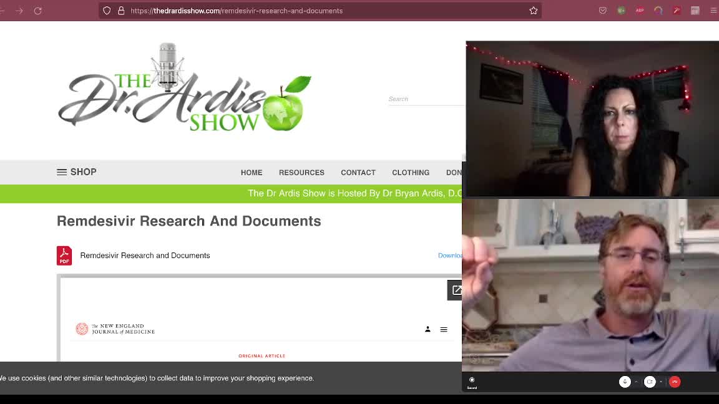
Task: Open the rainbow arc extension icon
Action: tap(658, 10)
